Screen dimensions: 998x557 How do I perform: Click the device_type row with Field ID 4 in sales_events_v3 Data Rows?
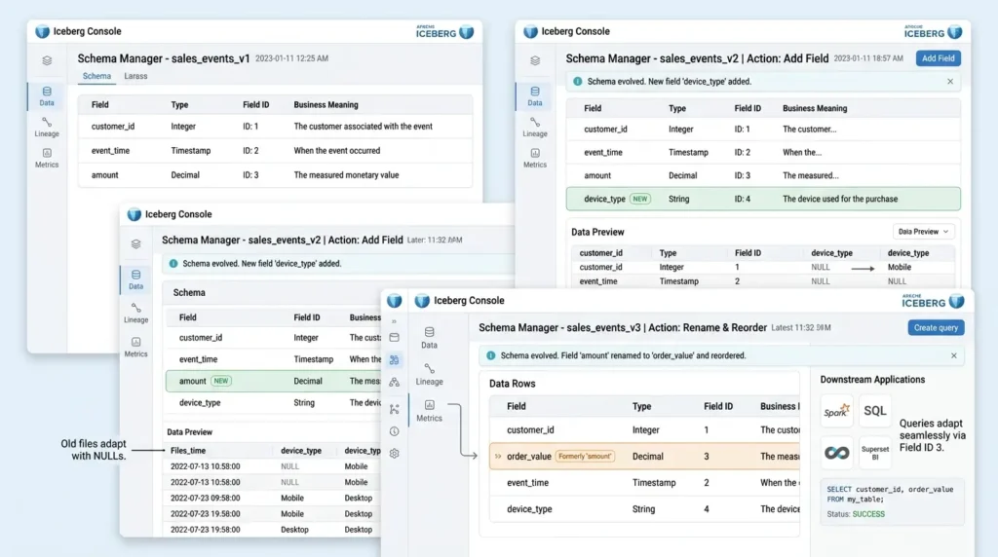644,508
